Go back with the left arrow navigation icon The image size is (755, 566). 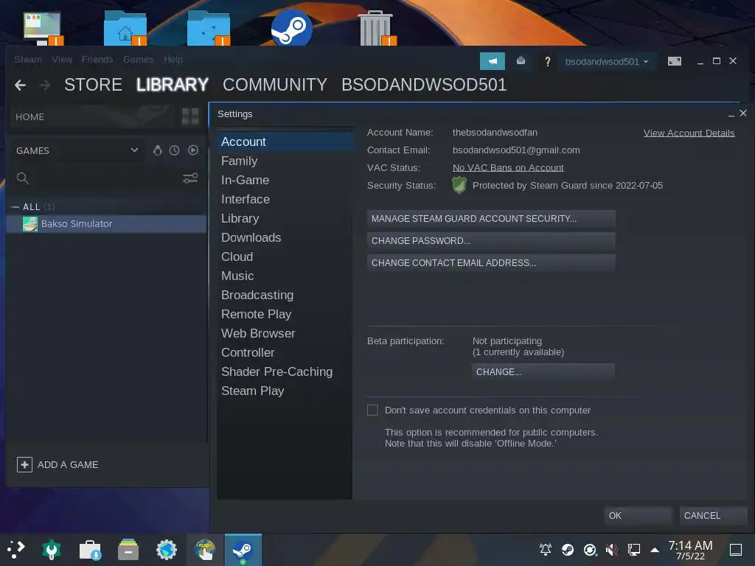[20, 85]
